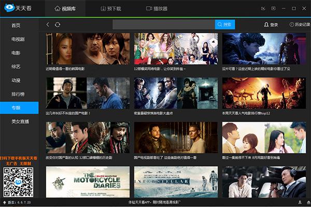Image resolution: width=311 pixels, height=207 pixels.
Task: Click the magnifier icon in the 搜索 button
Action: [220, 24]
